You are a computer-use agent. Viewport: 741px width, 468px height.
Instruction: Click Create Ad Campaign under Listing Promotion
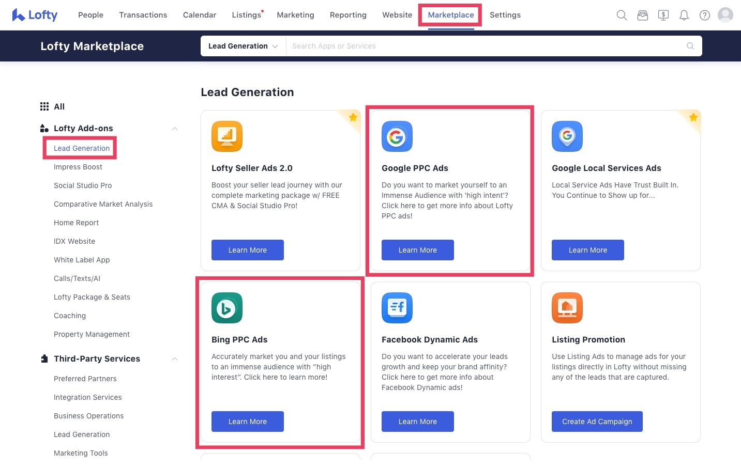(x=597, y=421)
